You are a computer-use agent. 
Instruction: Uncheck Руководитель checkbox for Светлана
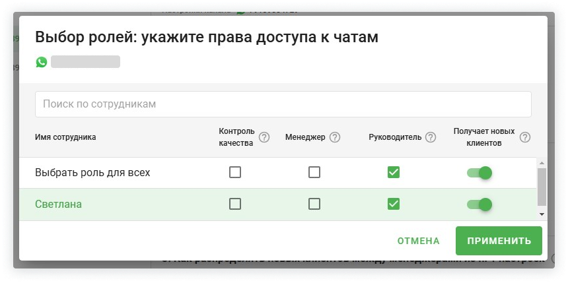[x=394, y=204]
